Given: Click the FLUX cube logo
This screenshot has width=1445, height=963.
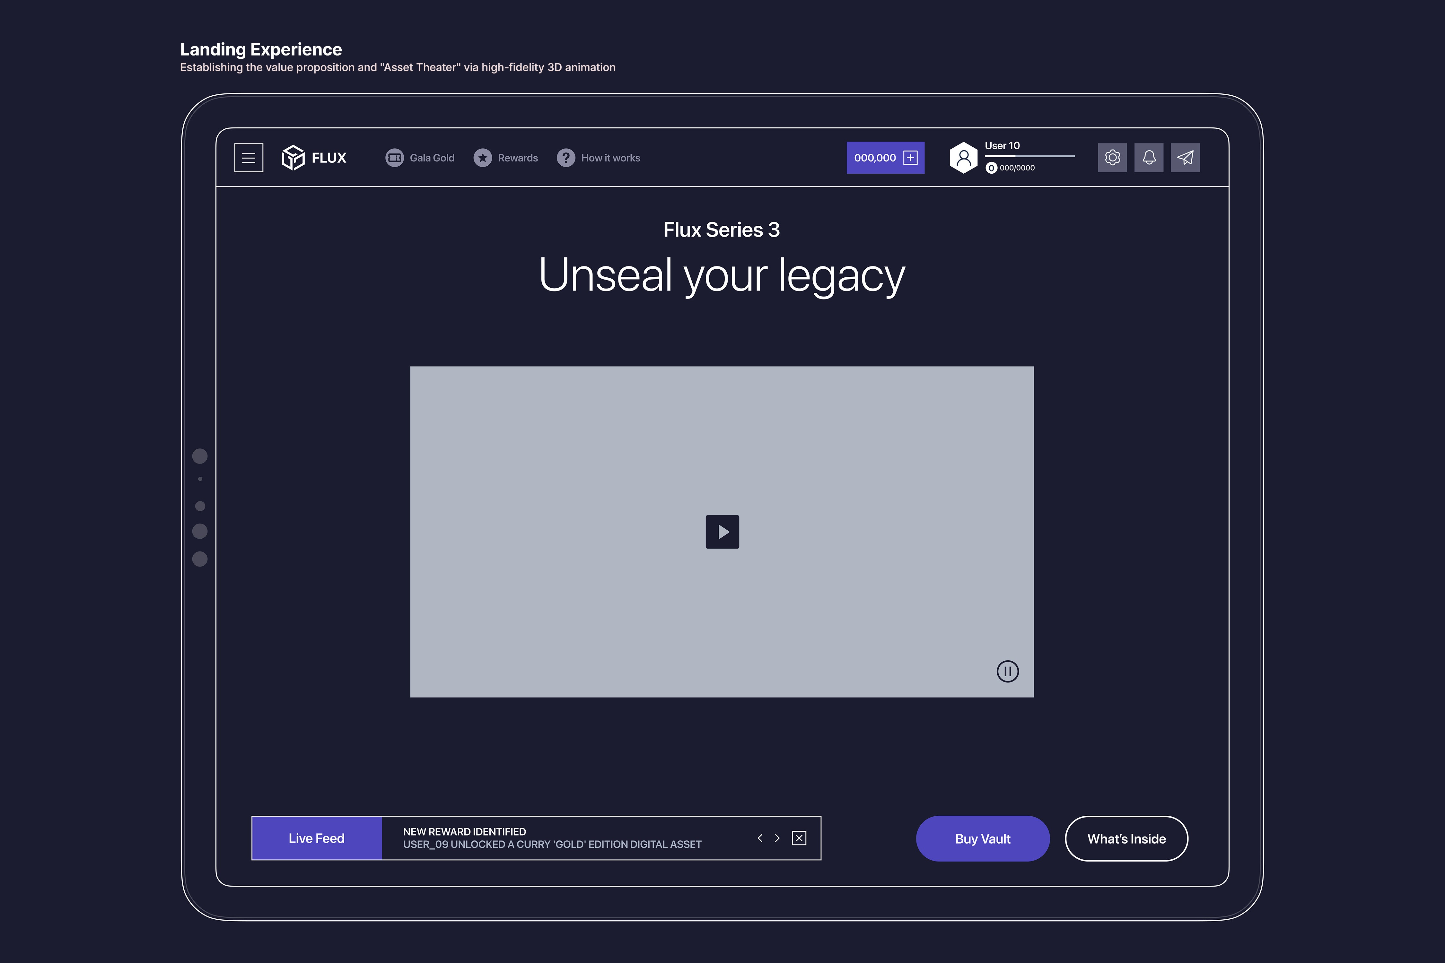Looking at the screenshot, I should point(293,158).
